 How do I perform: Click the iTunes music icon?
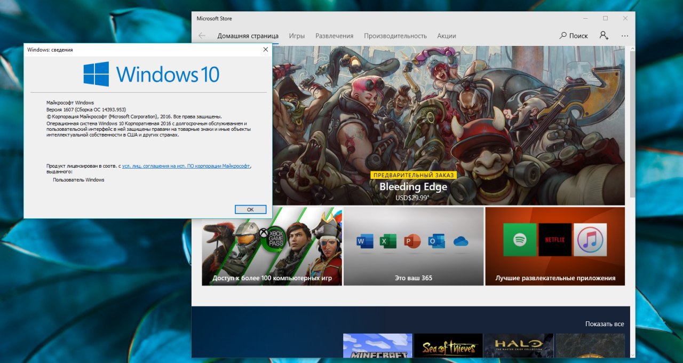click(x=590, y=240)
